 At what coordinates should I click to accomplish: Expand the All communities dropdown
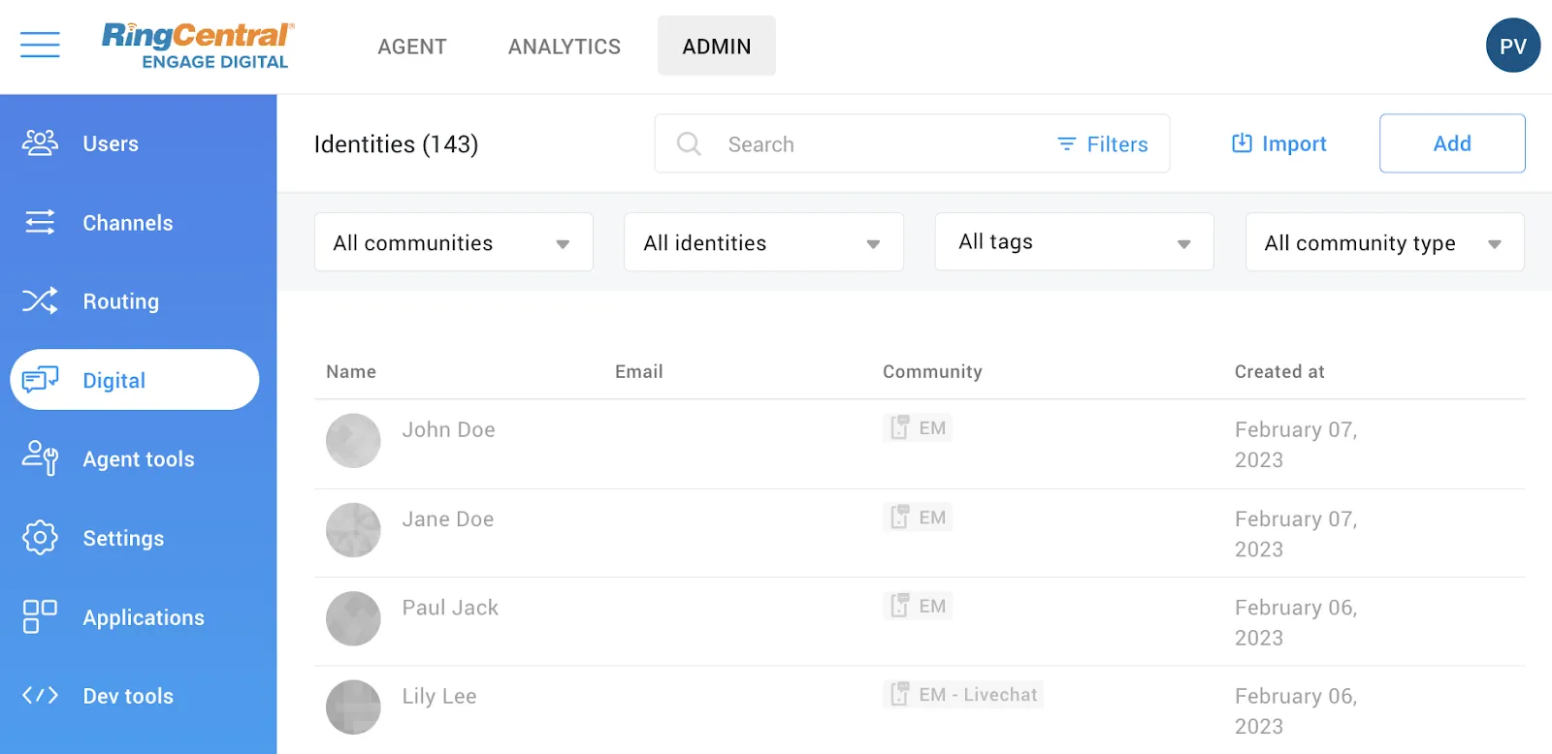[453, 242]
